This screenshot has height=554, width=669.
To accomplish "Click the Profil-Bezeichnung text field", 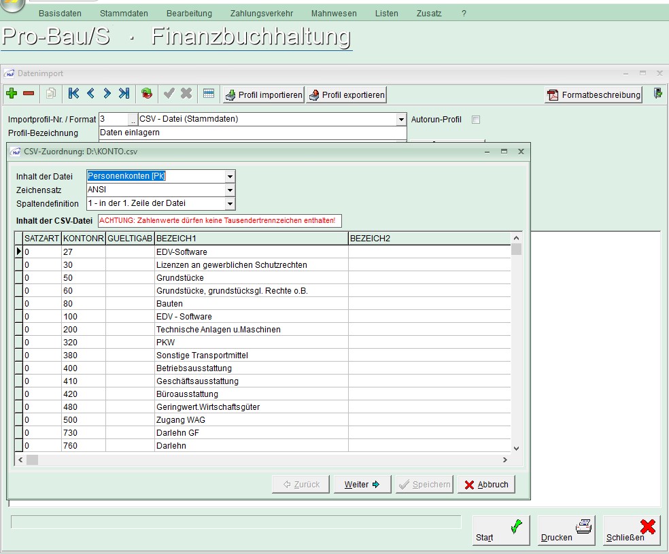I will [252, 133].
